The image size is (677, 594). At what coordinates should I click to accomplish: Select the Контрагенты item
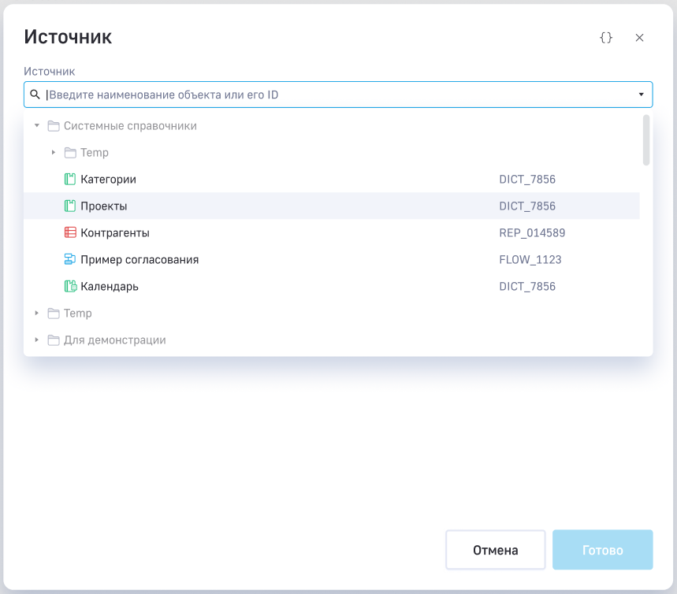115,233
